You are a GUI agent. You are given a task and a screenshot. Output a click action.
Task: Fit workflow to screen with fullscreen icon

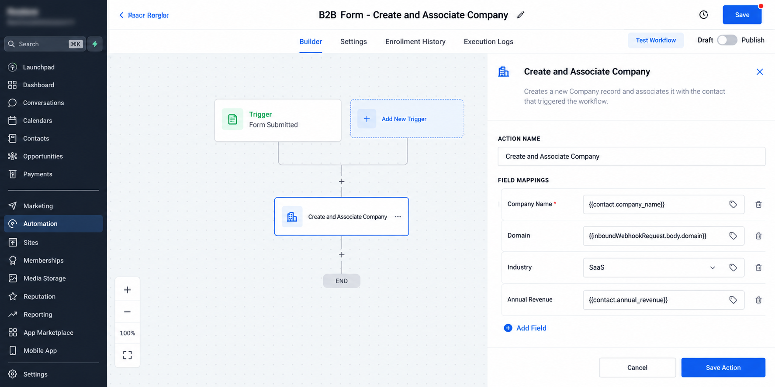[x=127, y=355]
